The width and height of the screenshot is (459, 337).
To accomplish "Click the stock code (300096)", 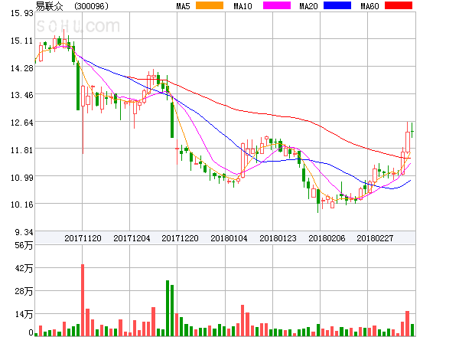I will click(91, 6).
